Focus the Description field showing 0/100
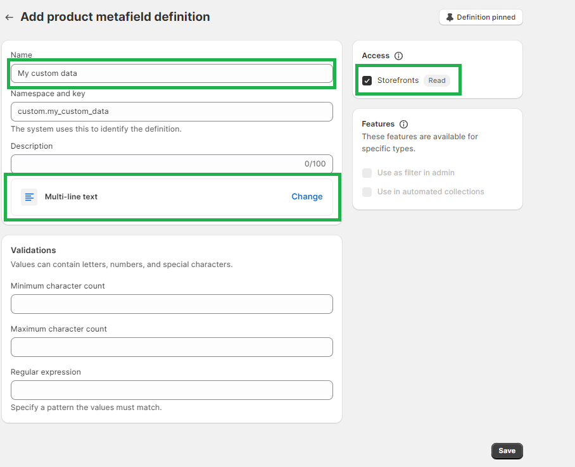 tap(172, 164)
